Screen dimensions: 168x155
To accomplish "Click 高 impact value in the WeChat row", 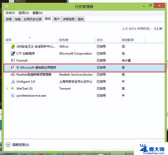I will pyautogui.click(x=123, y=89).
